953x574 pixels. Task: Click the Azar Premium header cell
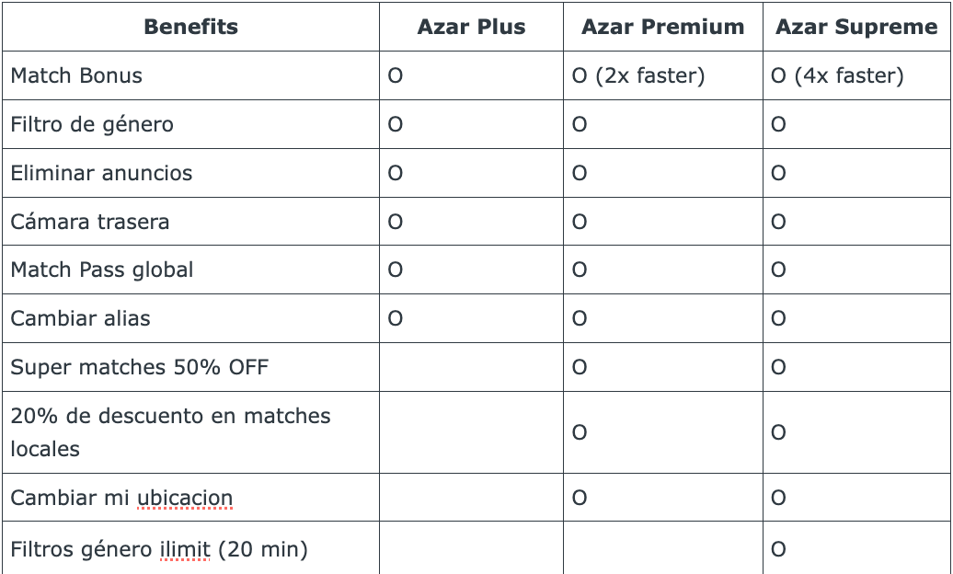(662, 27)
